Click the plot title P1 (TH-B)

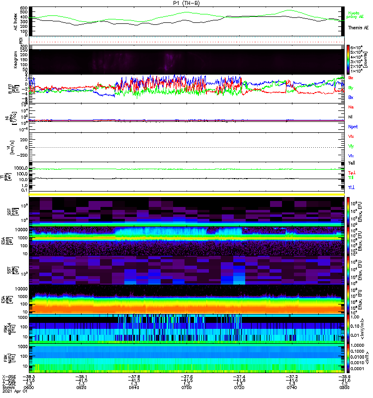pyautogui.click(x=186, y=3)
